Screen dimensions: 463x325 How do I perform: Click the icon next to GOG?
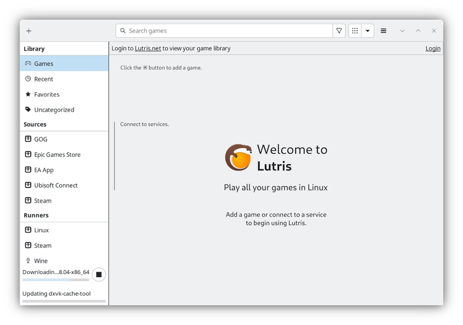coord(28,139)
